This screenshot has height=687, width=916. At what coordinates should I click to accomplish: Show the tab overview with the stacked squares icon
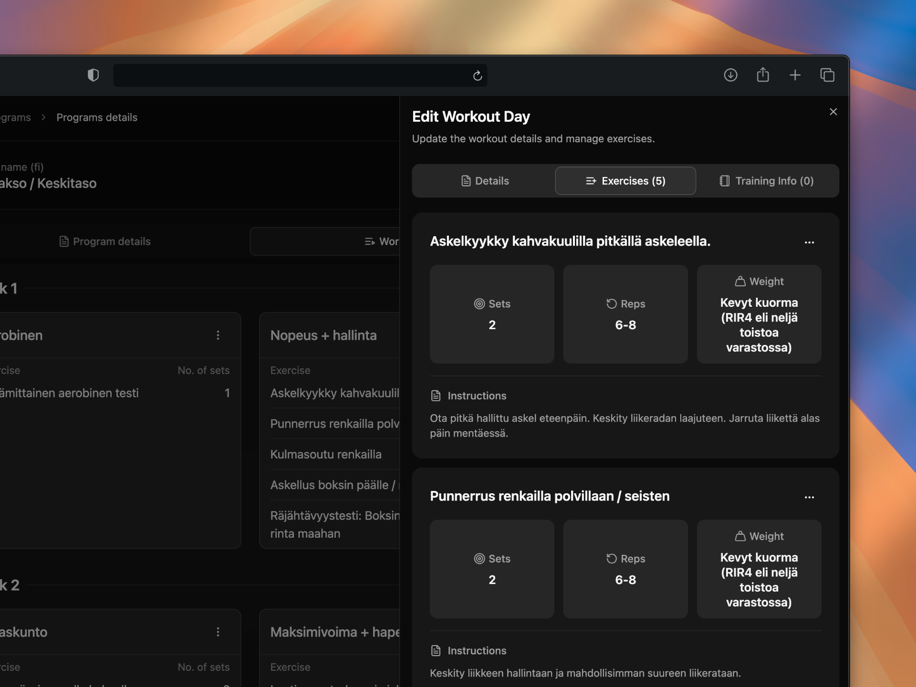point(827,75)
